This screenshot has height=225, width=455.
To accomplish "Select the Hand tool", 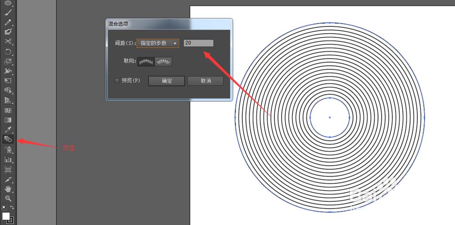I will click(8, 189).
